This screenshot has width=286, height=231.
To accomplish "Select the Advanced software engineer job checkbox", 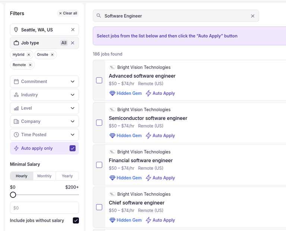I will (99, 80).
